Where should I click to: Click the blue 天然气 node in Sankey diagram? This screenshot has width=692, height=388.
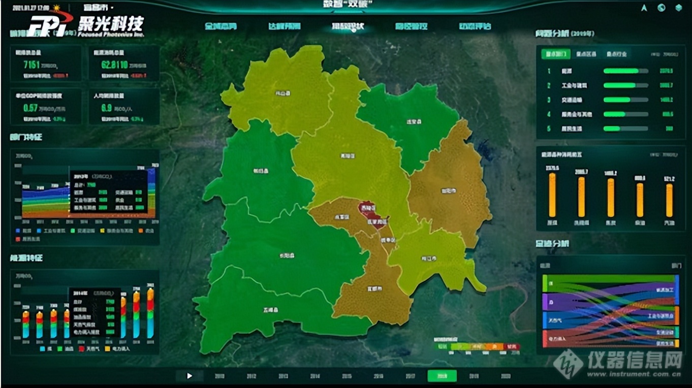click(x=544, y=321)
